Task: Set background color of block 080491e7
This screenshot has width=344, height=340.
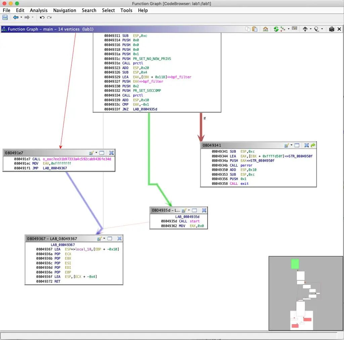Action: 91,153
